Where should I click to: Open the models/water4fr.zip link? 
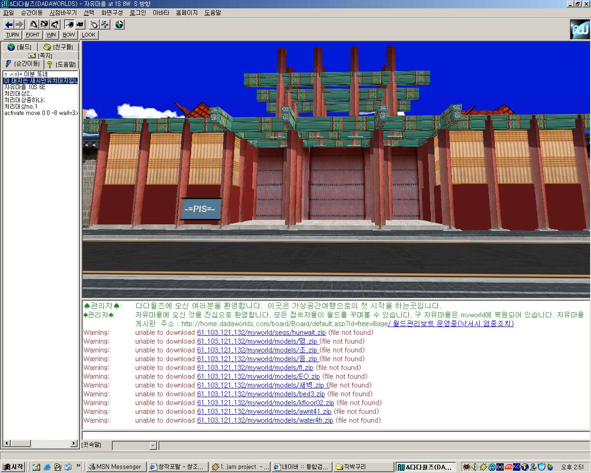pos(265,420)
